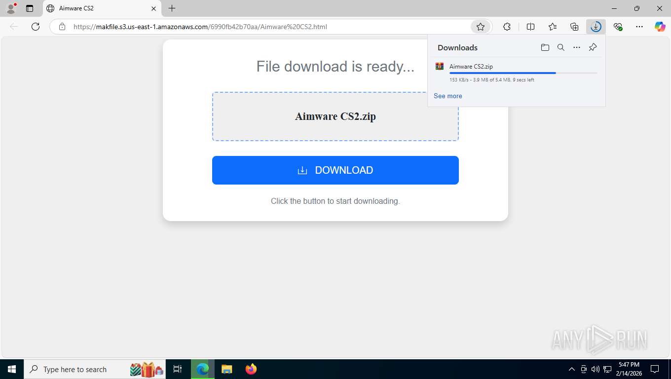The height and width of the screenshot is (379, 671).
Task: Toggle the Downloads toolbar button
Action: (x=596, y=27)
